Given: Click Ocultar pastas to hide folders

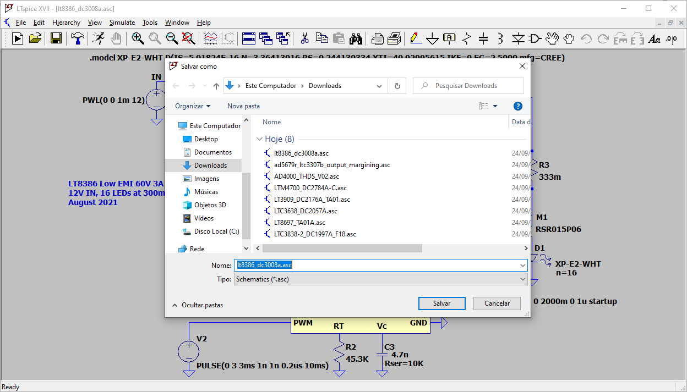Looking at the screenshot, I should (x=198, y=305).
